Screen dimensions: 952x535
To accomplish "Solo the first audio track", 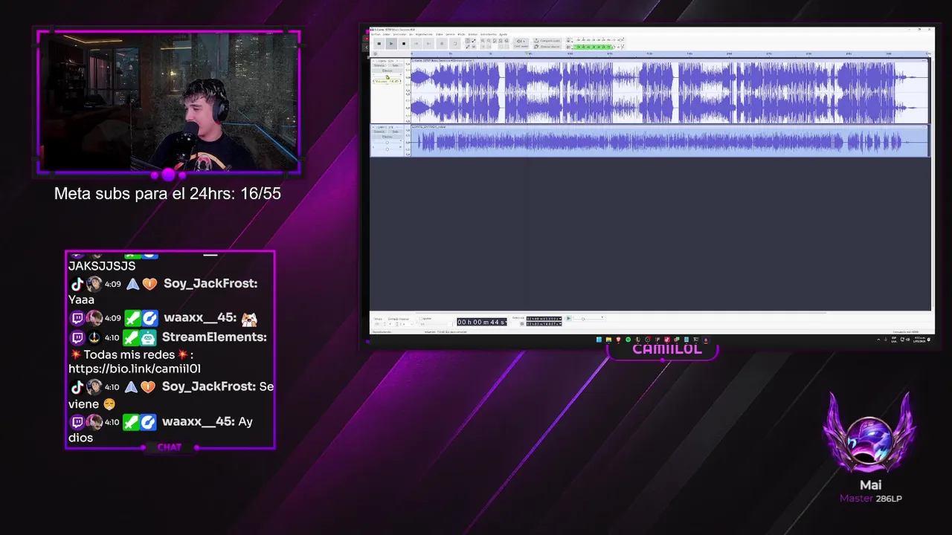I will 395,65.
